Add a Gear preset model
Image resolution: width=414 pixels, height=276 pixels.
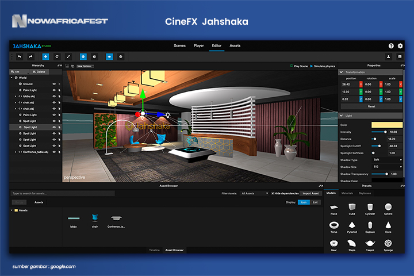coord(333,246)
